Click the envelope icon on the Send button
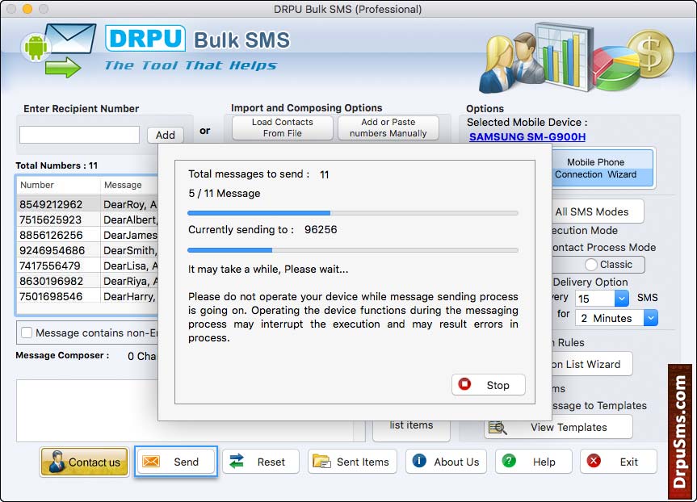Screen dimensions: 697x502 pyautogui.click(x=151, y=462)
